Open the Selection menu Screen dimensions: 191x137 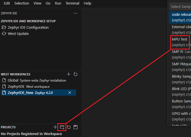click(22, 3)
